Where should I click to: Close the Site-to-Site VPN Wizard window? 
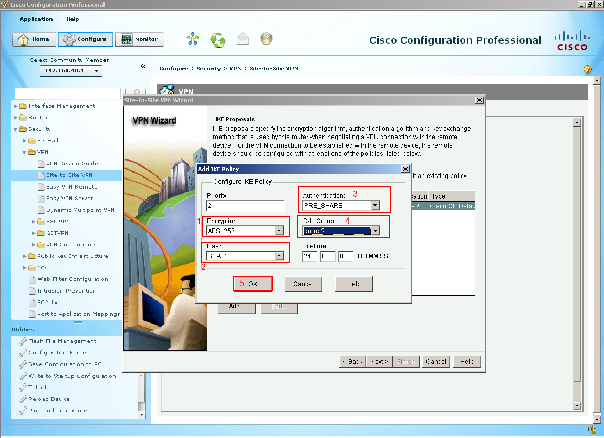pyautogui.click(x=480, y=100)
